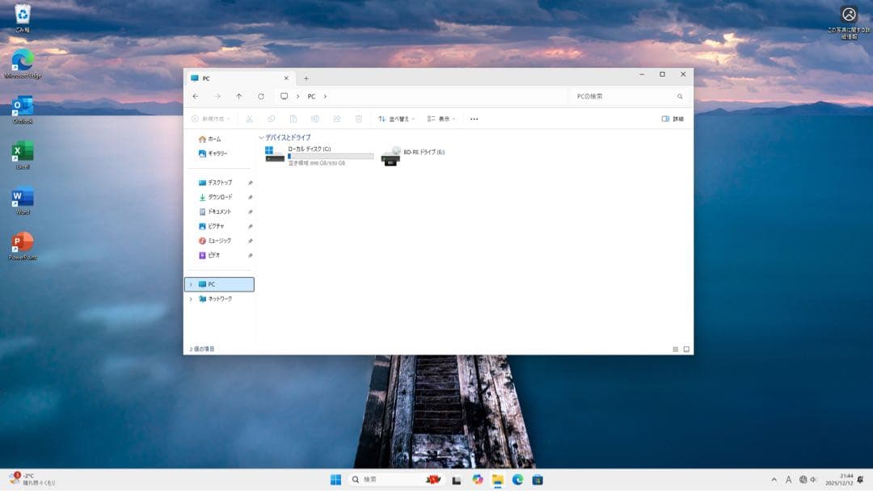873x491 pixels.
Task: Open the 'See more' three-dots menu
Action: pos(474,119)
